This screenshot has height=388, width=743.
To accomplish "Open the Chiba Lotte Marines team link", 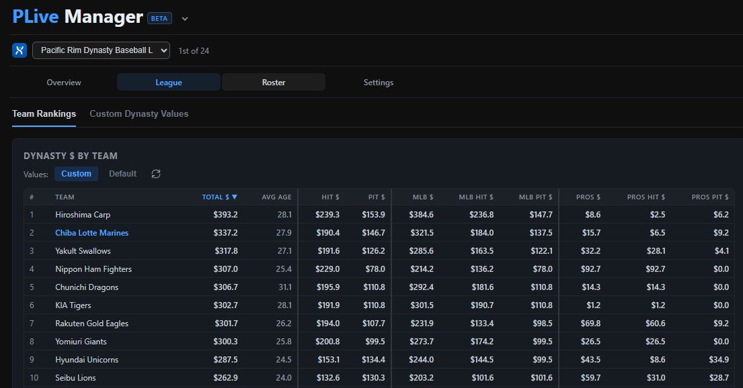I will (92, 233).
